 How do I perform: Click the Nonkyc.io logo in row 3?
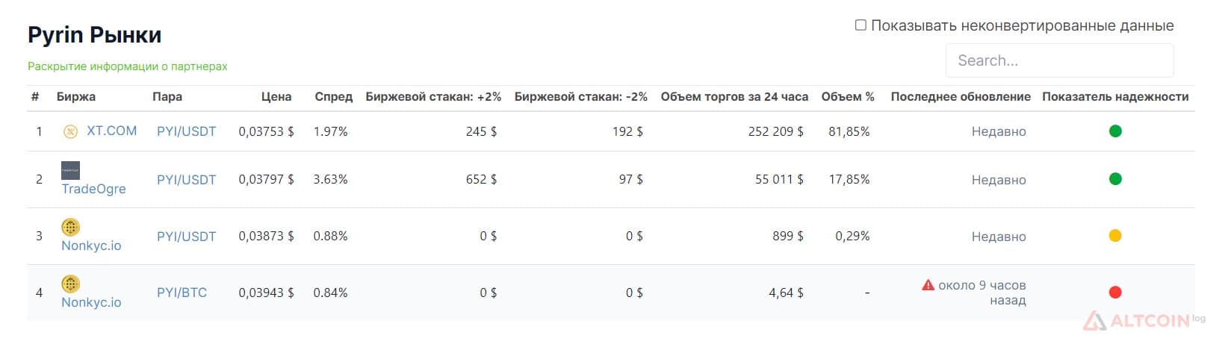(x=70, y=227)
